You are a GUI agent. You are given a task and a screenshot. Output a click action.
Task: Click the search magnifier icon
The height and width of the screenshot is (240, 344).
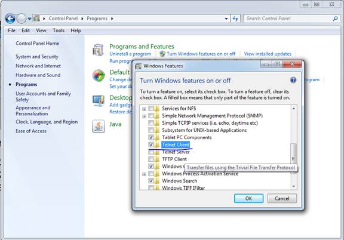tap(335, 19)
